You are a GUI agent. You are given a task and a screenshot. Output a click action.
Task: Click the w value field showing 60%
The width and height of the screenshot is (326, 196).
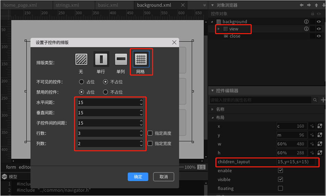tap(292, 144)
